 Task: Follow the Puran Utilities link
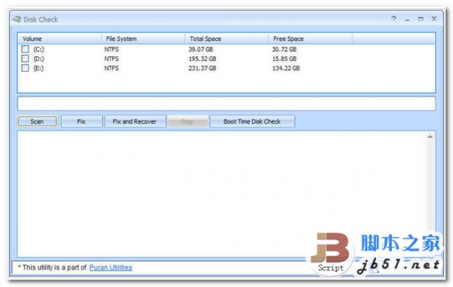(111, 267)
